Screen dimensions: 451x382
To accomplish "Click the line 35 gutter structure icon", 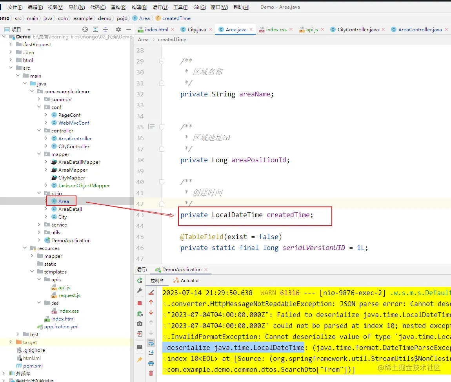I will [x=151, y=127].
